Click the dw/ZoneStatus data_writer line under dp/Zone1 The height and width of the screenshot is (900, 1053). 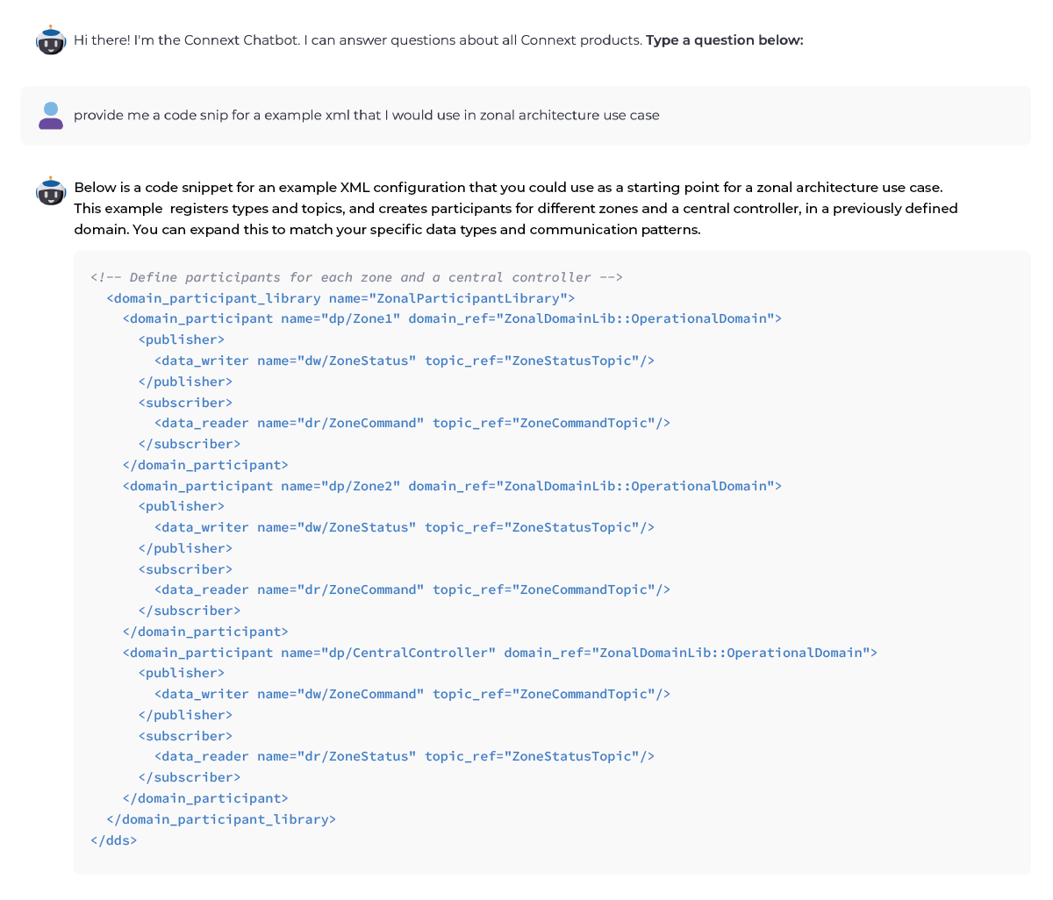tap(404, 361)
